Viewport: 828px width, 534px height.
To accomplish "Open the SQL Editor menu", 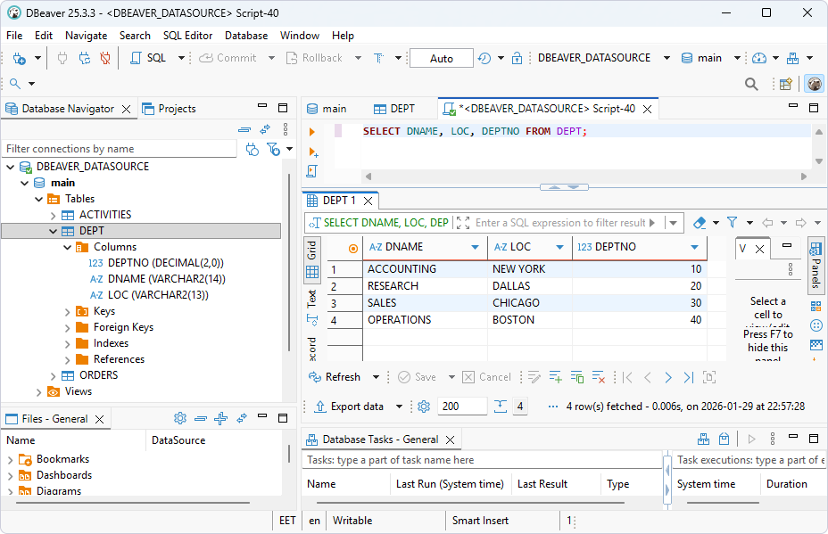I will pos(187,36).
